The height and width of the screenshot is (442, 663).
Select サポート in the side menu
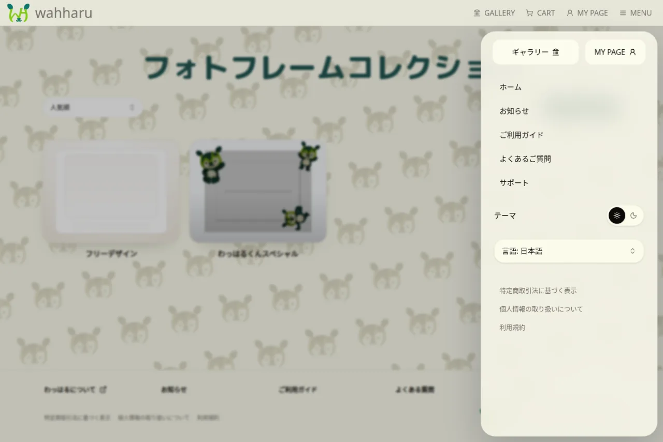(514, 182)
